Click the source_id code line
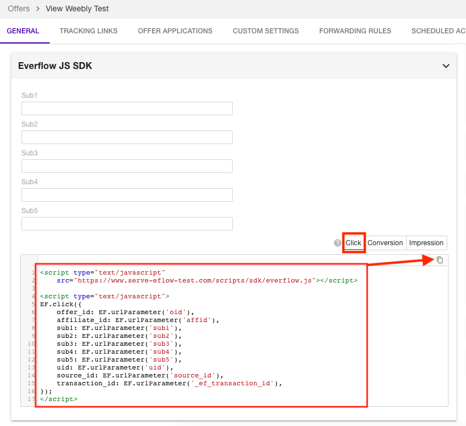Screen dimensions: 466x426 140,376
